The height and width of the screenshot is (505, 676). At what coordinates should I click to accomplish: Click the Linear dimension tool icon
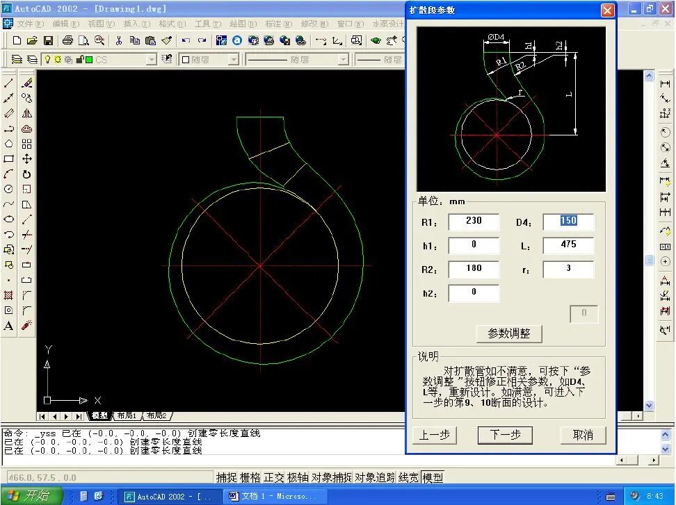666,83
